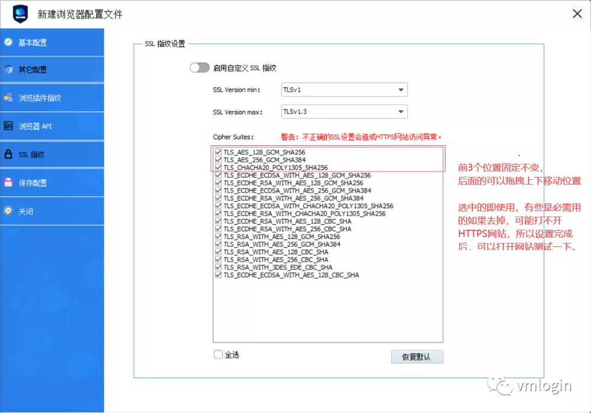Toggle TLS_RSA_WITH_AES_256_CBC_SHA checkbox
591x413 pixels.
pos(218,259)
